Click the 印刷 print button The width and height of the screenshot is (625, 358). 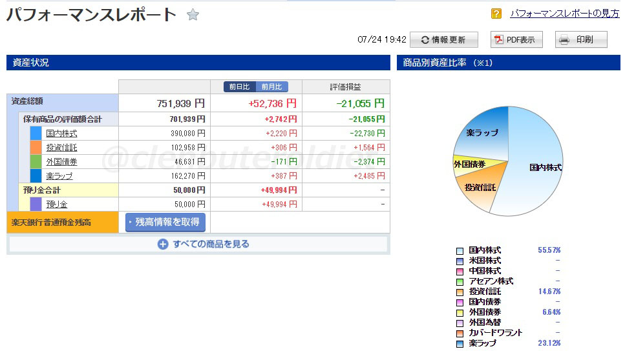click(581, 40)
